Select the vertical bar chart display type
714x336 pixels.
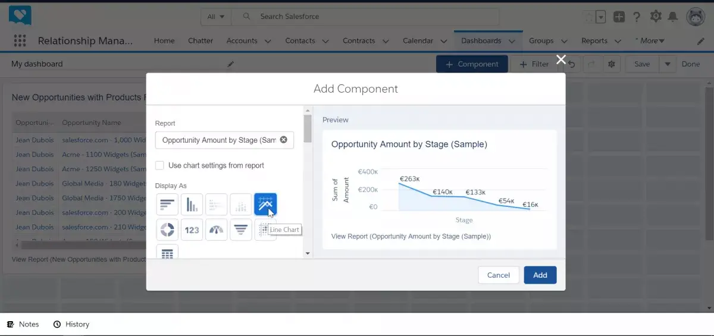click(192, 205)
